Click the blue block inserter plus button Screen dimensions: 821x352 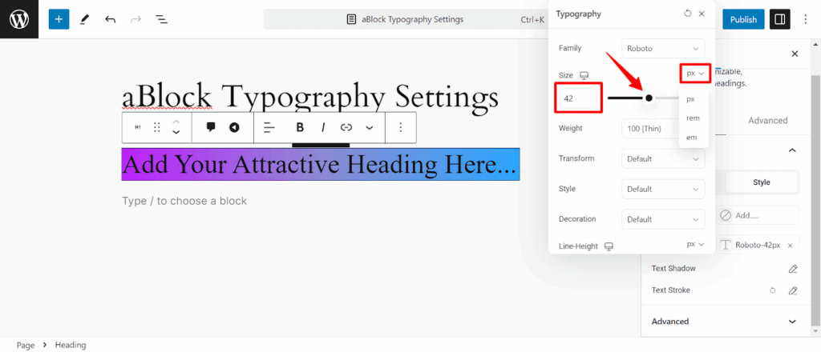[59, 19]
